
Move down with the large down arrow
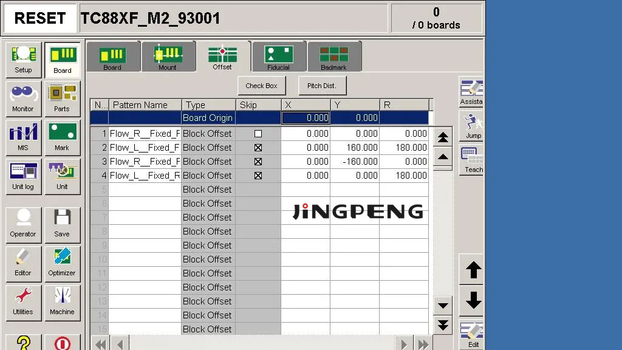pyautogui.click(x=471, y=300)
